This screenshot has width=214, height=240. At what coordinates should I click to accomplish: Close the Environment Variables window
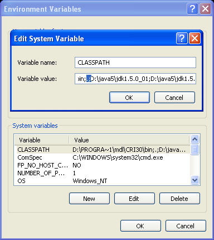pyautogui.click(x=205, y=9)
